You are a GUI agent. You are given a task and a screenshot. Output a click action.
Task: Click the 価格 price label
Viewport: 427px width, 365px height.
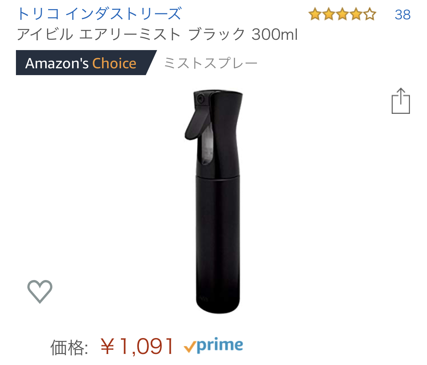(x=69, y=347)
